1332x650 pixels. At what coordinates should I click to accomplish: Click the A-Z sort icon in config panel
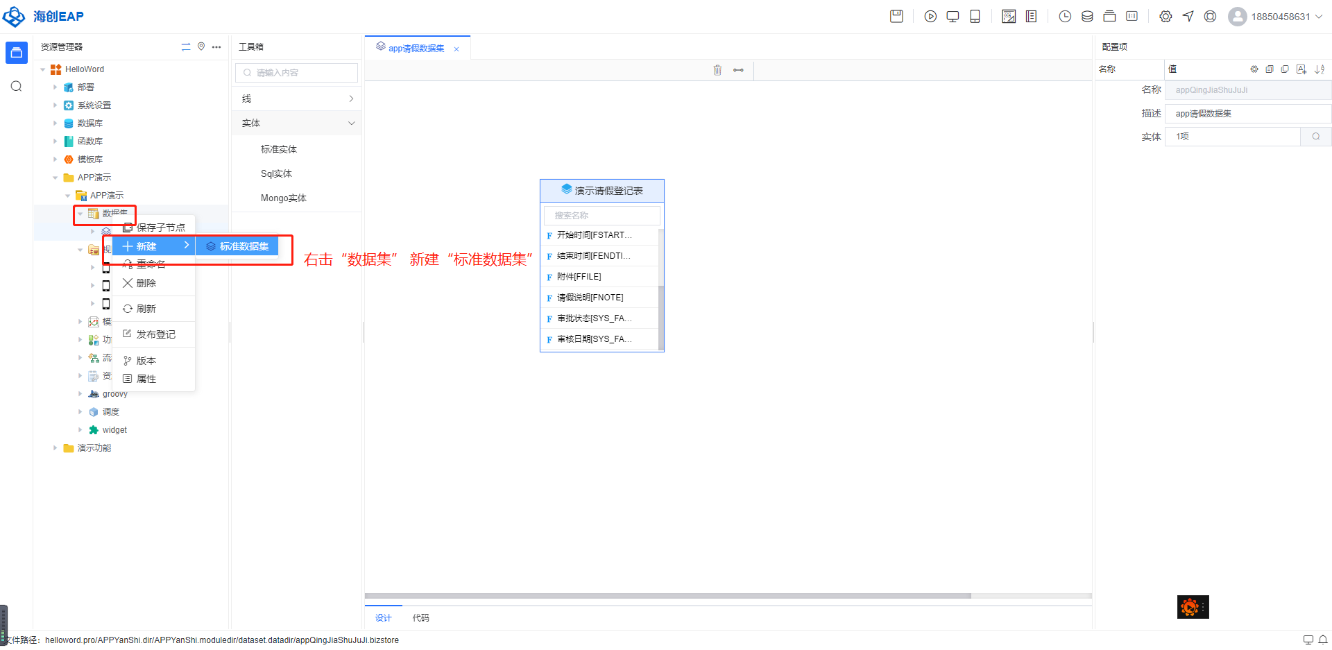click(1319, 69)
